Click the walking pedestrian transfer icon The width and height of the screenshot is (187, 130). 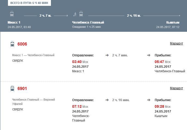coord(75,14)
